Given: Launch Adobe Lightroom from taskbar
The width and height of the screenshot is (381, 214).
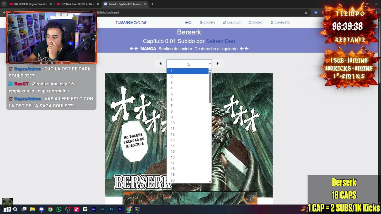Looking at the screenshot, I should click(102, 209).
